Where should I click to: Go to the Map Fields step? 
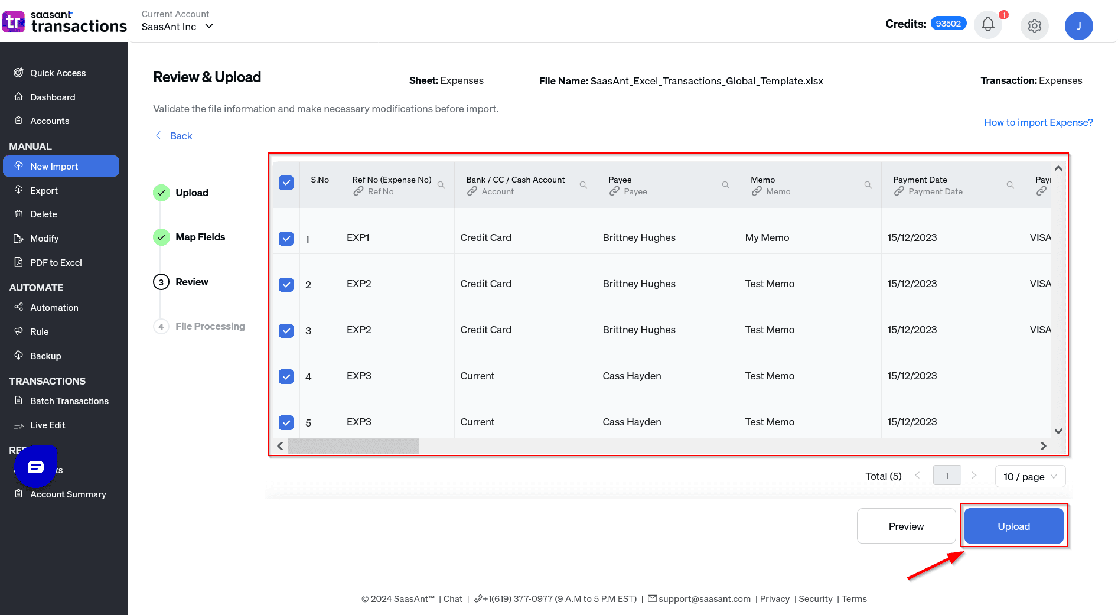[200, 237]
